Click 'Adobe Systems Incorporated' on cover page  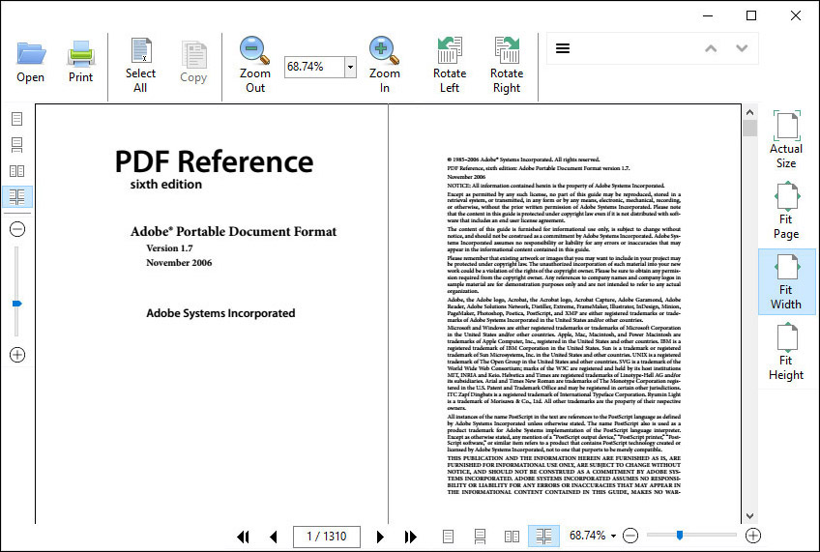pos(220,313)
